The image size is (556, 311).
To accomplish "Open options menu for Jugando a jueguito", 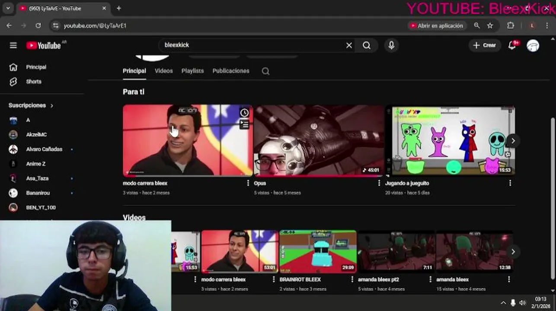I will tap(510, 183).
